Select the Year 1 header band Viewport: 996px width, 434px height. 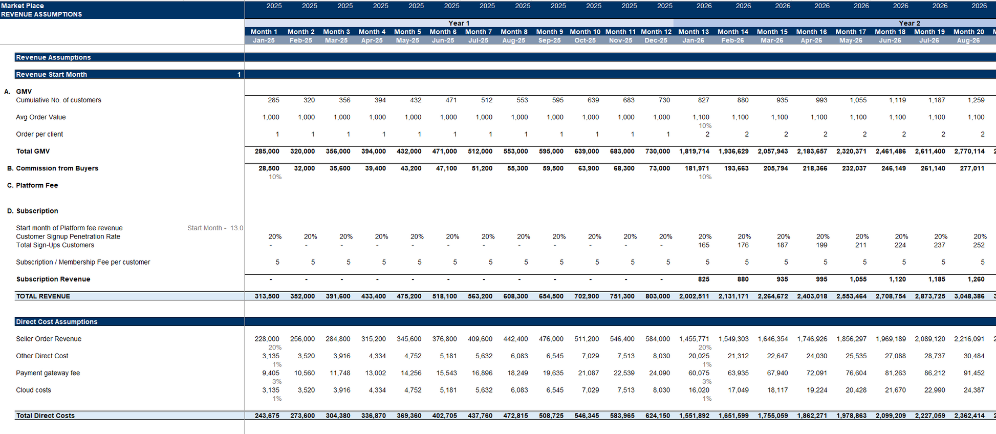click(x=459, y=23)
